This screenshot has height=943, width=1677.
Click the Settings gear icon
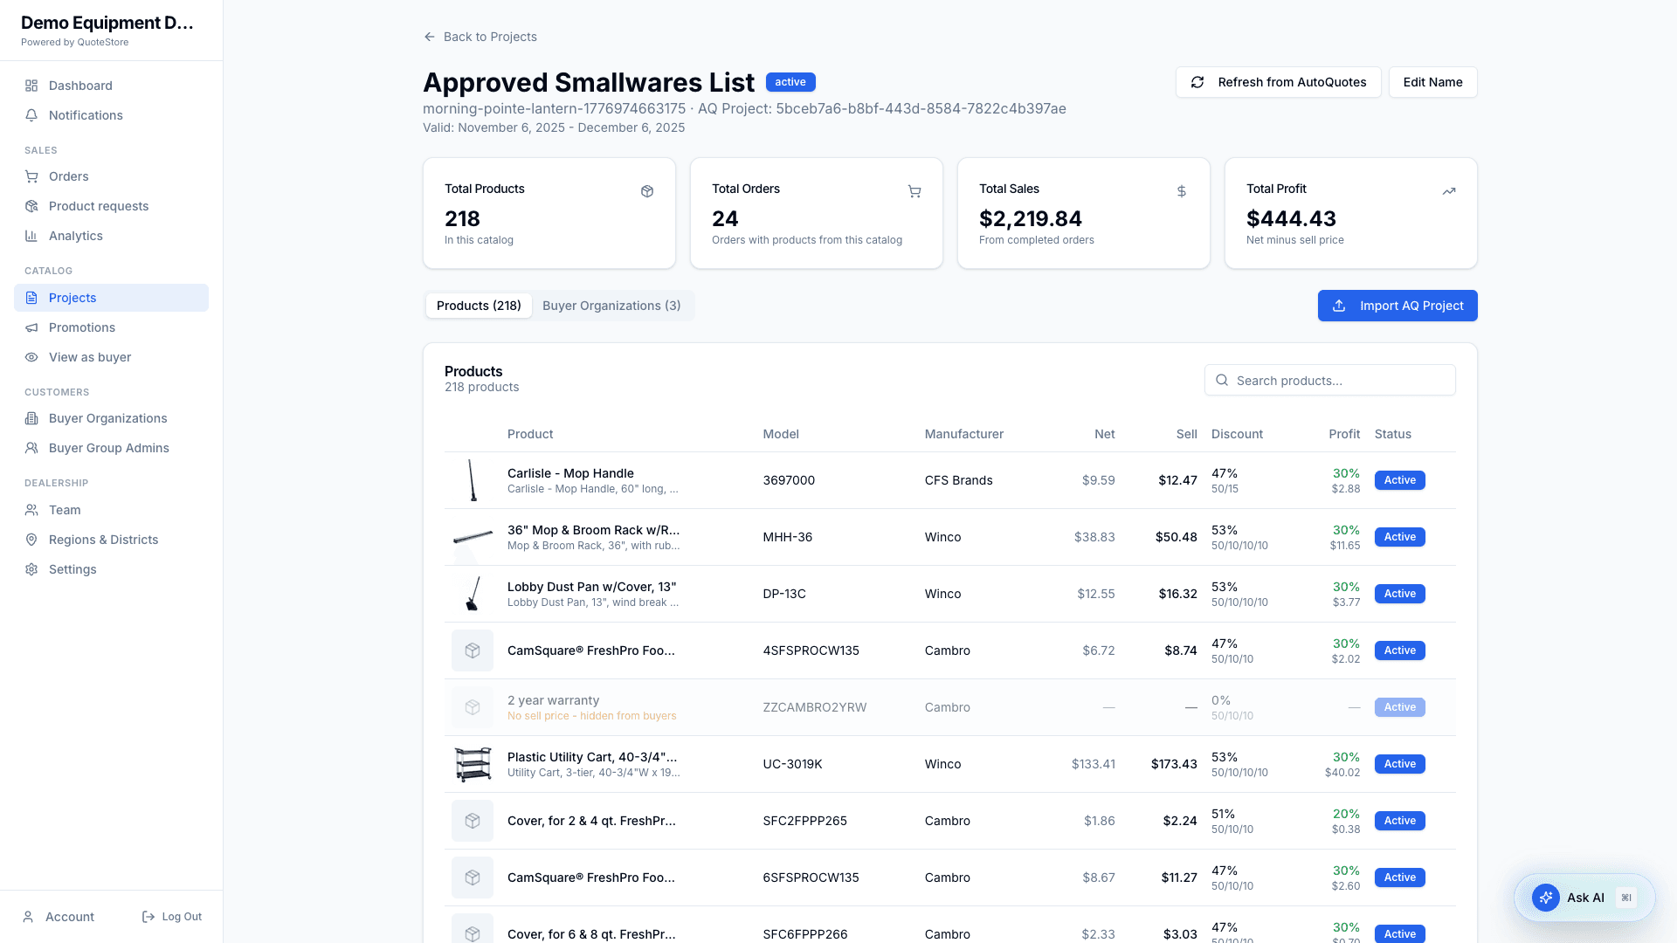pyautogui.click(x=31, y=569)
